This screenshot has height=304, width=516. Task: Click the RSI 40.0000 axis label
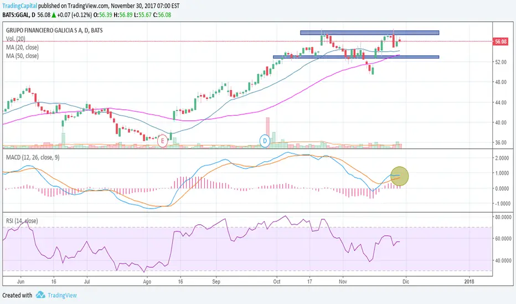click(x=503, y=261)
